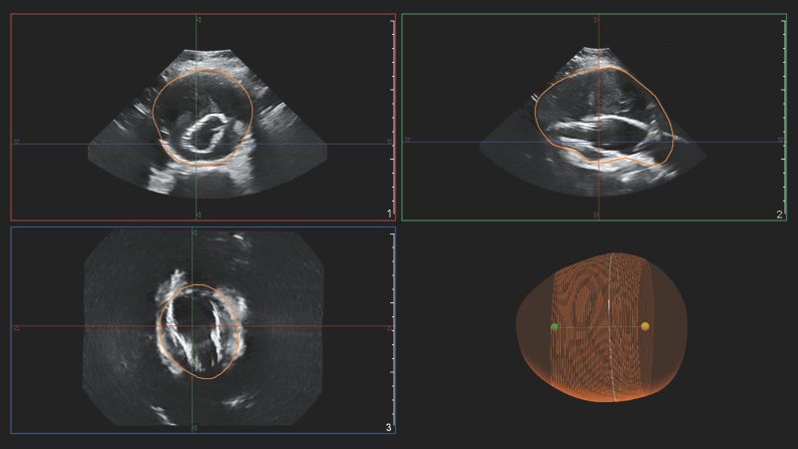Screen dimensions: 798x449
Task: Click right handle of horizontal crosshair in view 3
Action: tap(389, 329)
